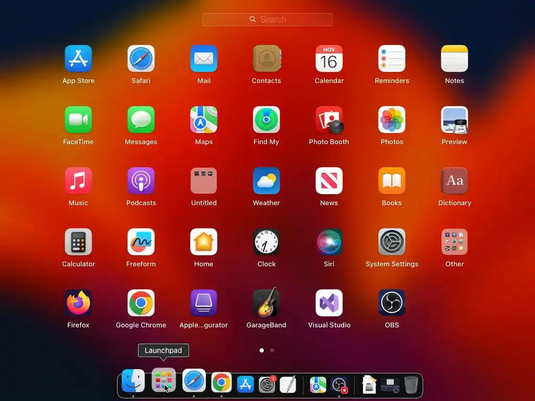Open the Weather app
The width and height of the screenshot is (535, 401).
266,181
